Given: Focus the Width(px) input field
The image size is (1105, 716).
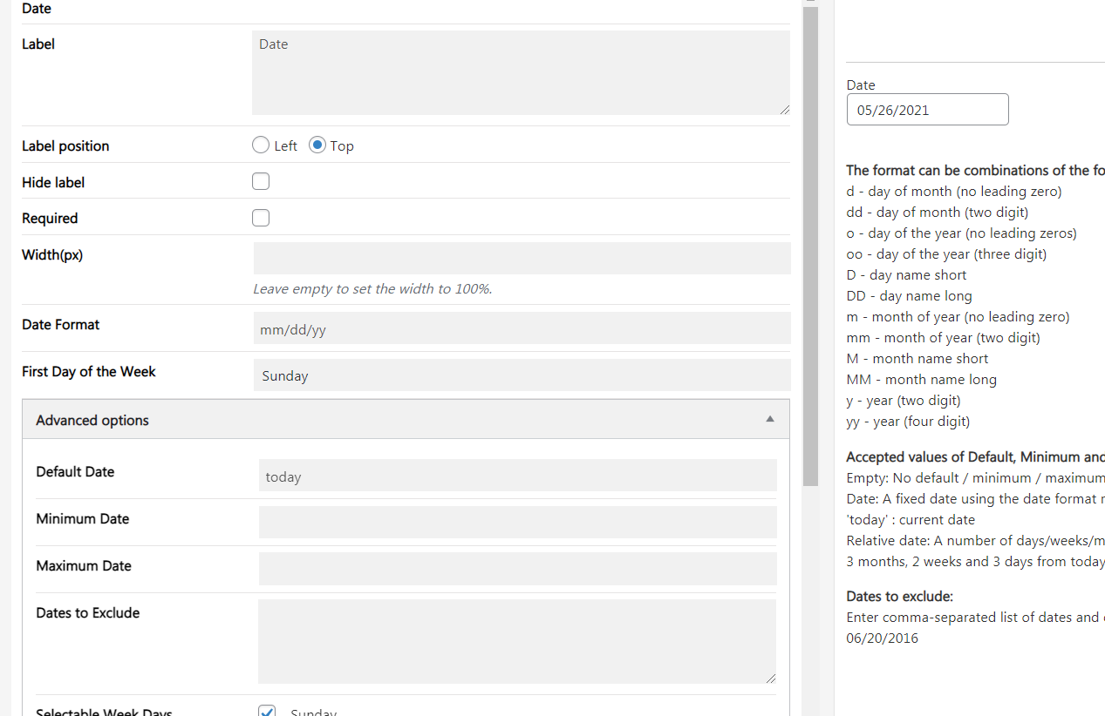Looking at the screenshot, I should point(522,259).
